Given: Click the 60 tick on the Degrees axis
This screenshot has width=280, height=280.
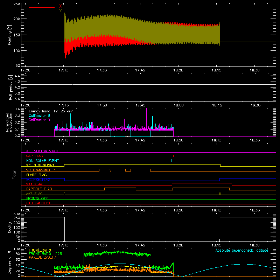Looking at the screenshot, I should [x=18, y=260].
